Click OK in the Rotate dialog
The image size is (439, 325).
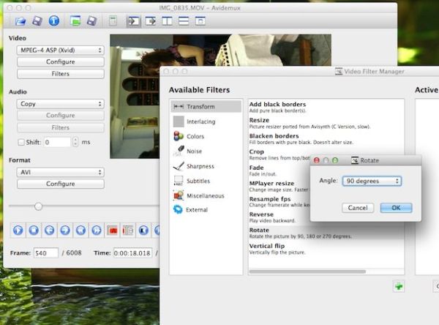click(395, 208)
